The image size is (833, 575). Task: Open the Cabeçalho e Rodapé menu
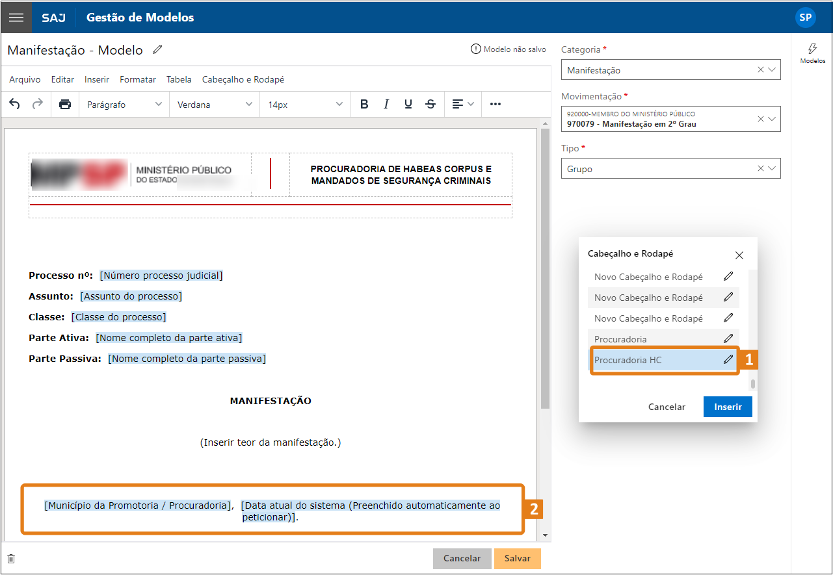click(243, 79)
